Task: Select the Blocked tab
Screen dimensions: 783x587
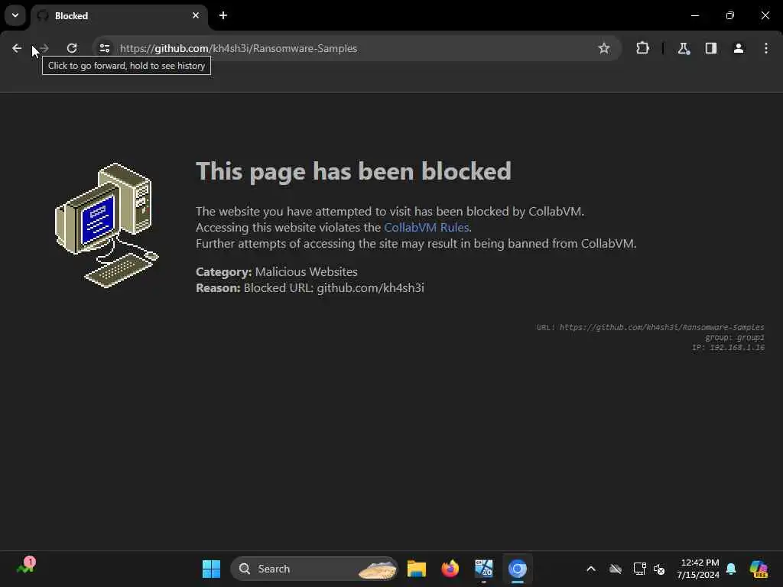Action: tap(119, 16)
